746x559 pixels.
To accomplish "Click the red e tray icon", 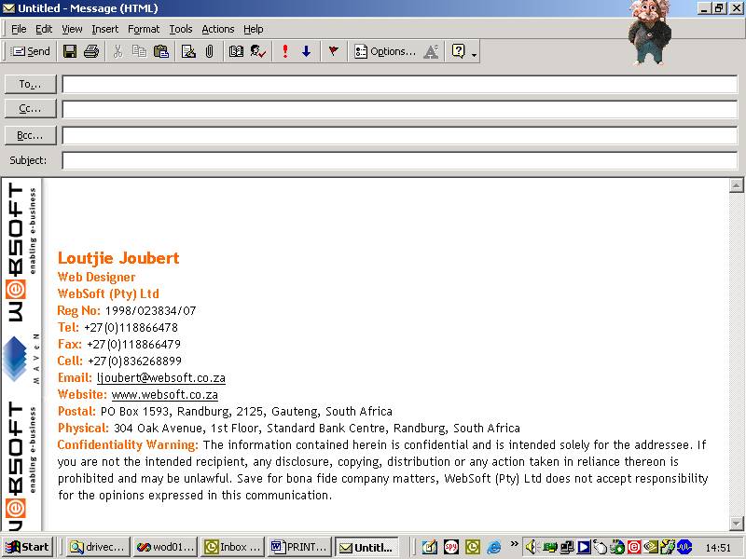I will pyautogui.click(x=634, y=547).
